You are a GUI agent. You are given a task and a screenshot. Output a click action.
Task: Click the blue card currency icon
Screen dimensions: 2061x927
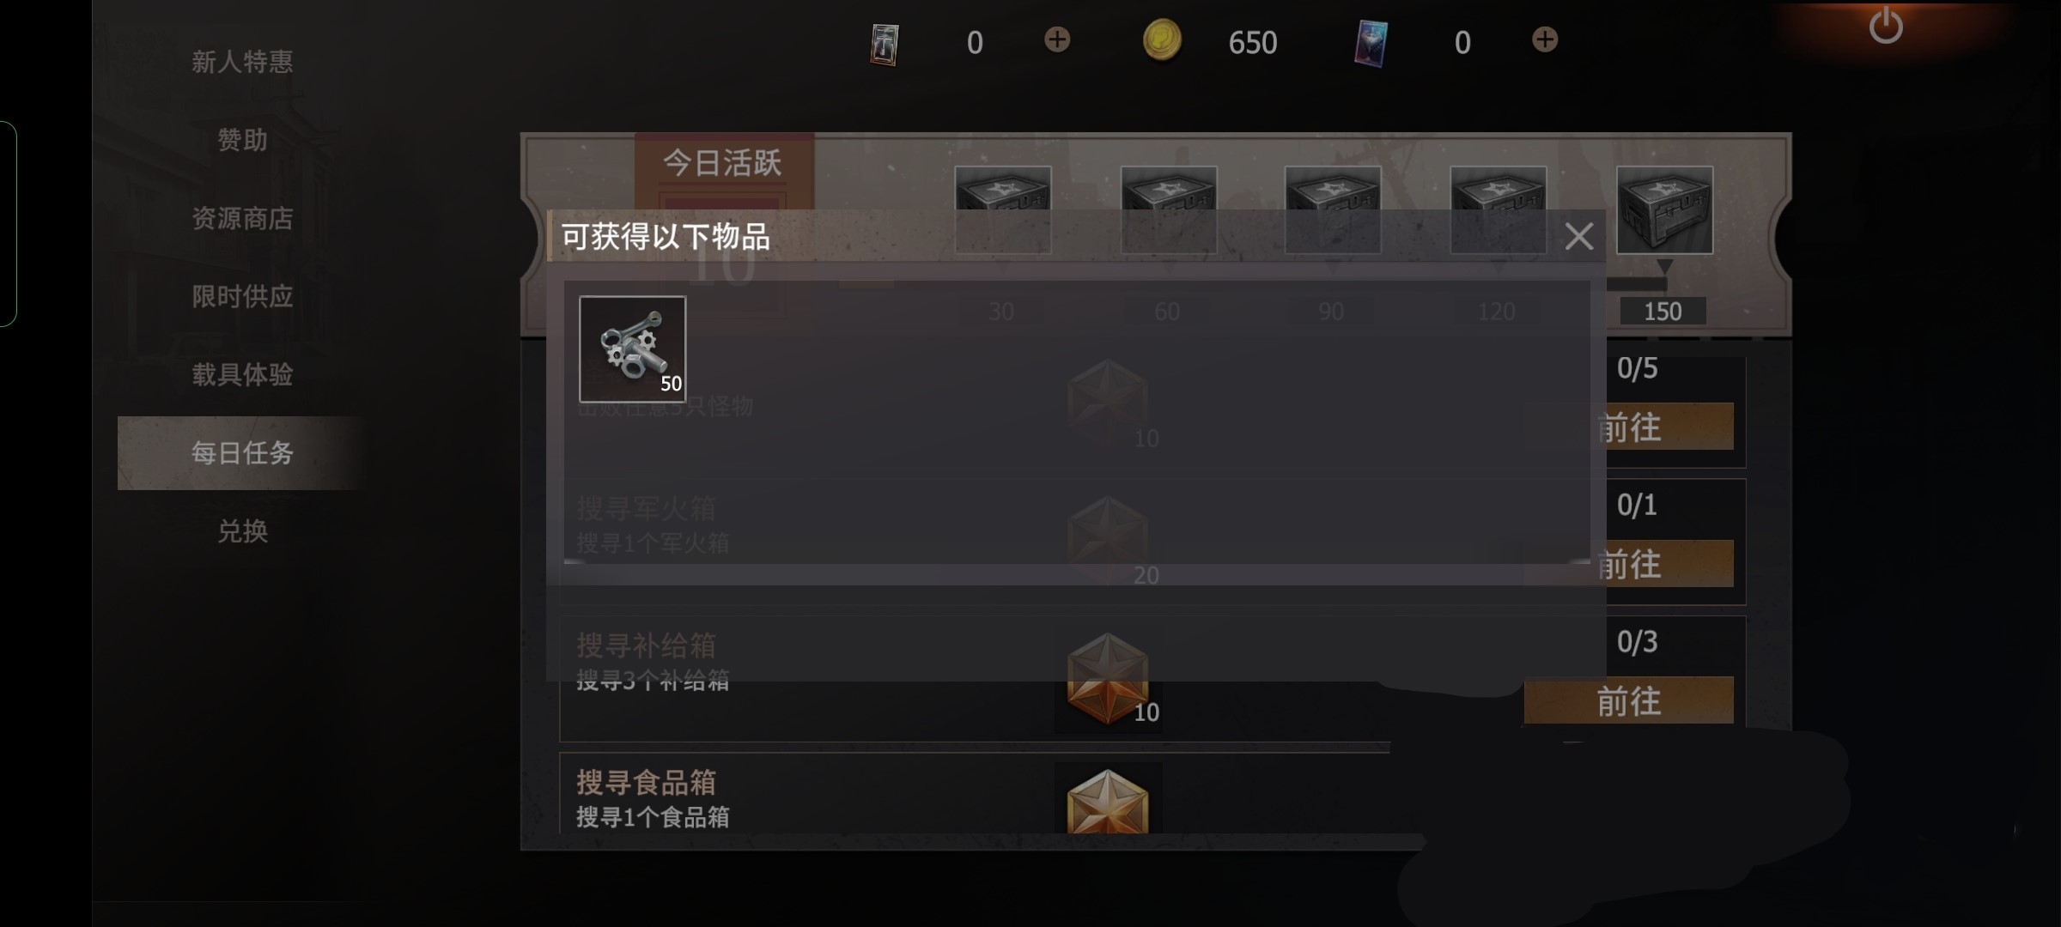tap(1371, 43)
